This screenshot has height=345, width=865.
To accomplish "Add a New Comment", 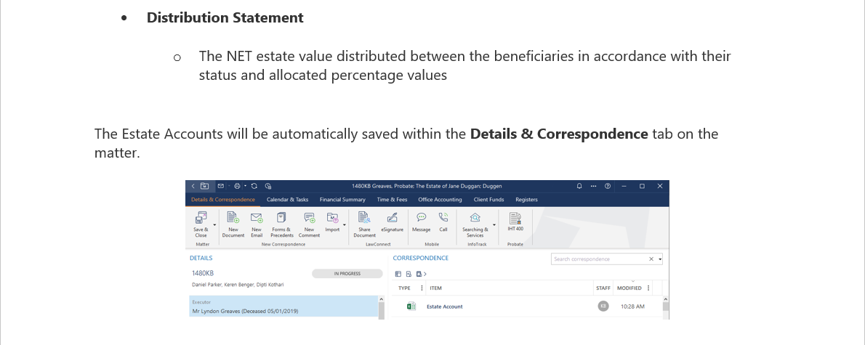I will 309,218.
